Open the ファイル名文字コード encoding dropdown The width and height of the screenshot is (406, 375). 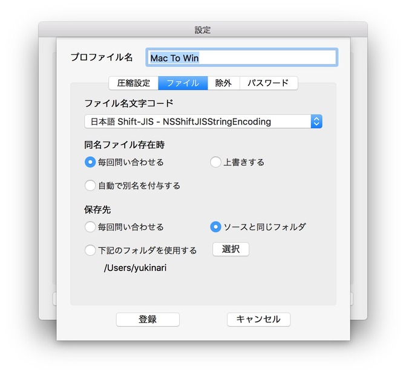(x=203, y=122)
